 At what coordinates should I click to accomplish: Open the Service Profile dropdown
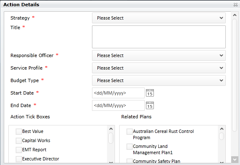tap(159, 68)
